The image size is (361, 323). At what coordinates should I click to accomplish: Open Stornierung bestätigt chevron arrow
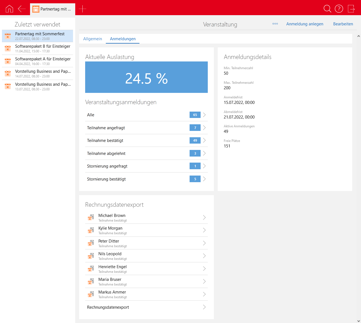tap(204, 179)
